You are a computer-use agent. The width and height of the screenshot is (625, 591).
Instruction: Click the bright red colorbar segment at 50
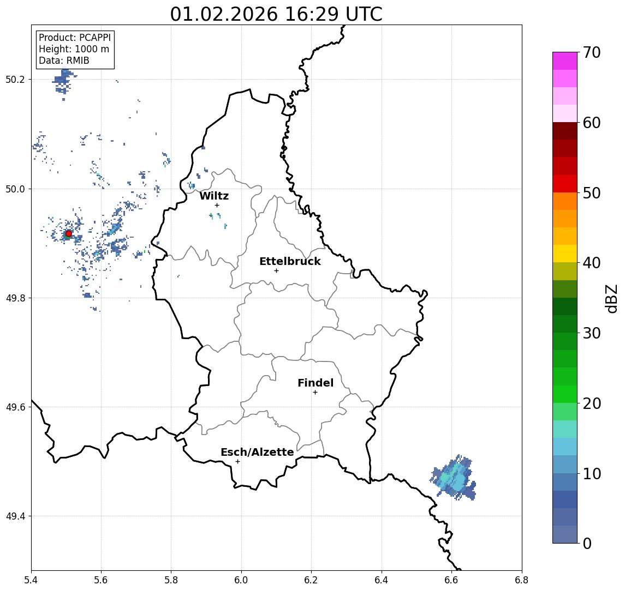click(565, 184)
